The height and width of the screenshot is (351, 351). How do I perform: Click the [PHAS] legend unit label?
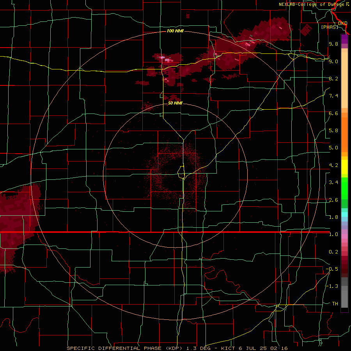pyautogui.click(x=330, y=27)
